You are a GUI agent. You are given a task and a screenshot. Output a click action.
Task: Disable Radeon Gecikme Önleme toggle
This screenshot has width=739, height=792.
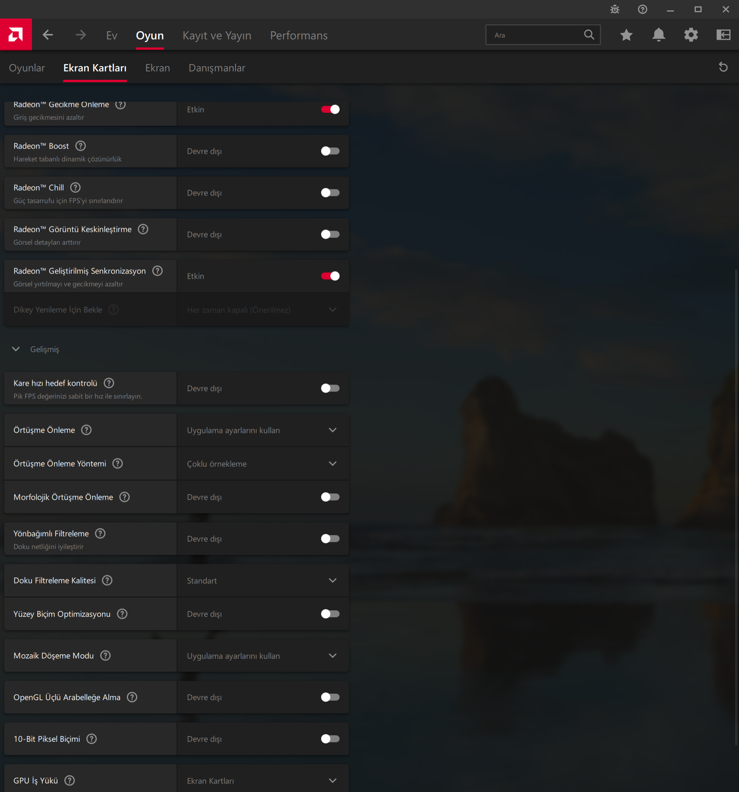(330, 109)
